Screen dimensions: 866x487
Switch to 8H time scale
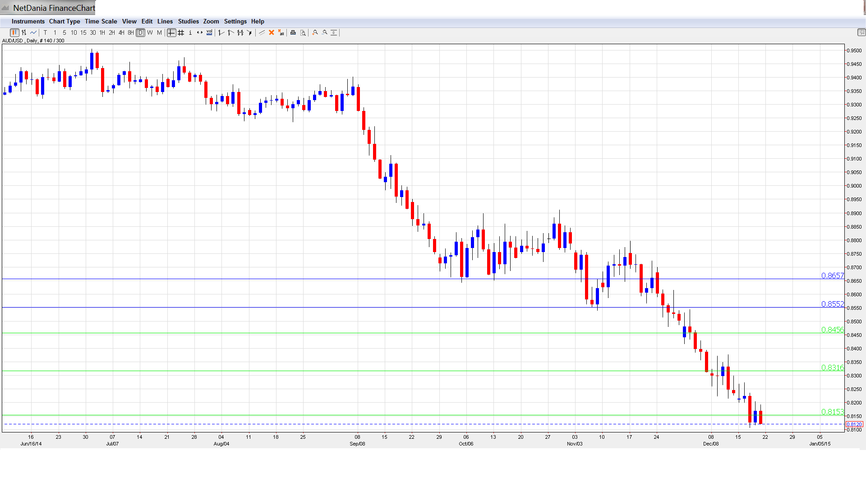pos(131,32)
